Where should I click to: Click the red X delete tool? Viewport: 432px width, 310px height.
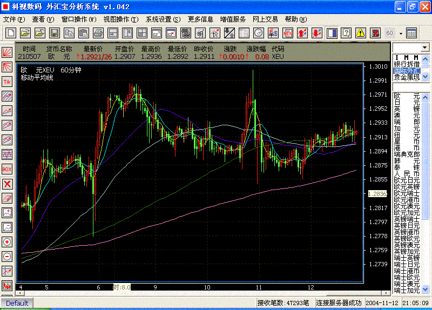[x=7, y=184]
